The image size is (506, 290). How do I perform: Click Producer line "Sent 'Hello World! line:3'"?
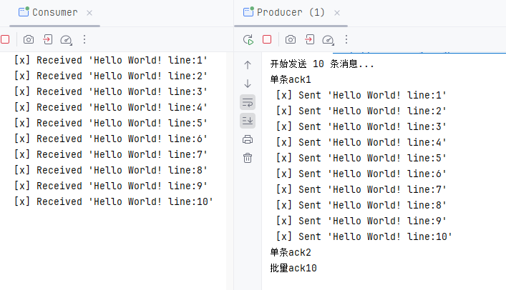(x=361, y=126)
